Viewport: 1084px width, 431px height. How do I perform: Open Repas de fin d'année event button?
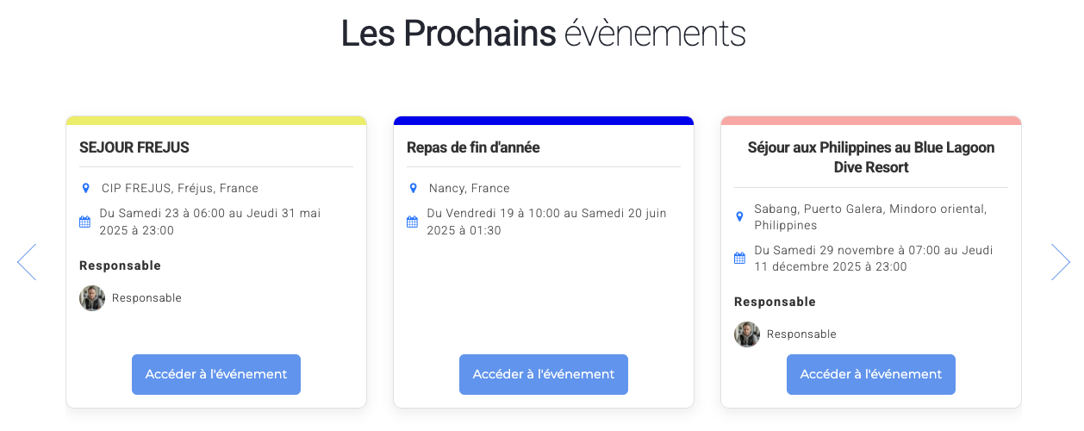point(544,374)
